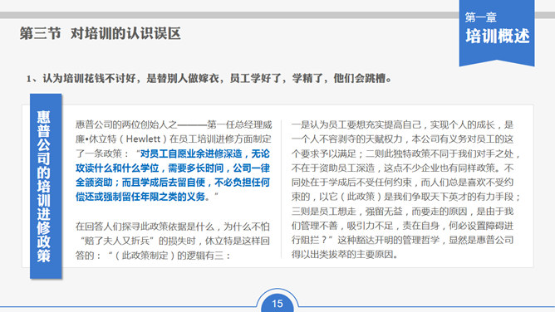Image resolution: width=555 pixels, height=312 pixels.
Task: Click blue line 攻读什么和什么学位，需要多长时间
Action: 172,168
